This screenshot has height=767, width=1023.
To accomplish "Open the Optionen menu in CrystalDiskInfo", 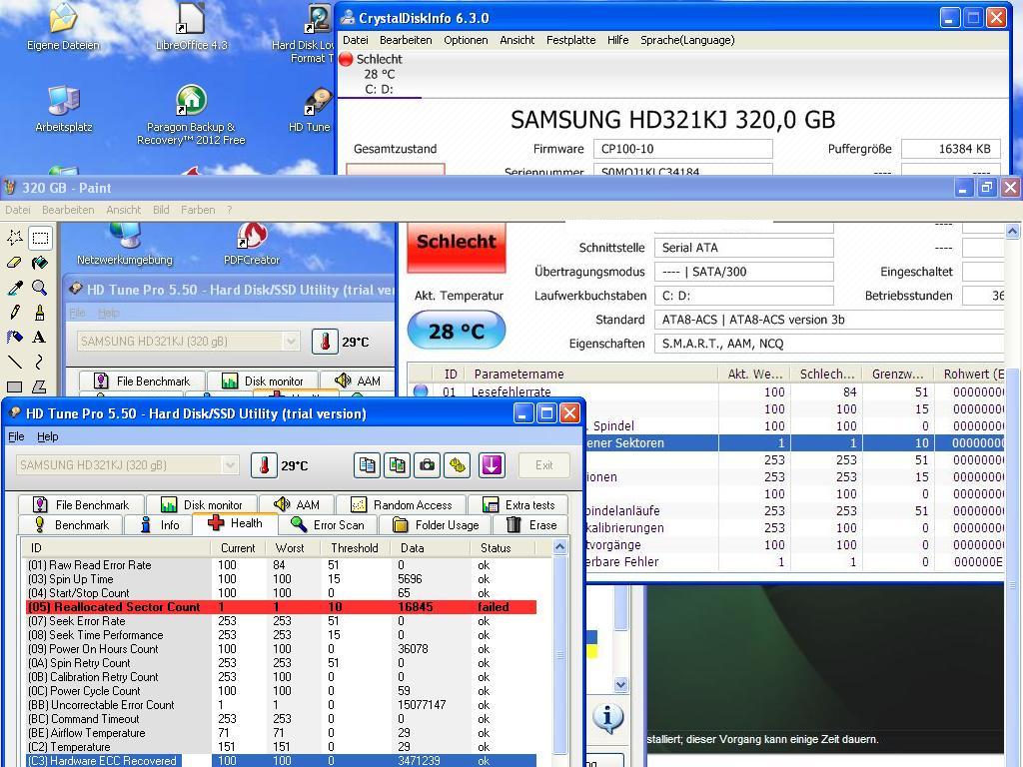I will (x=466, y=40).
